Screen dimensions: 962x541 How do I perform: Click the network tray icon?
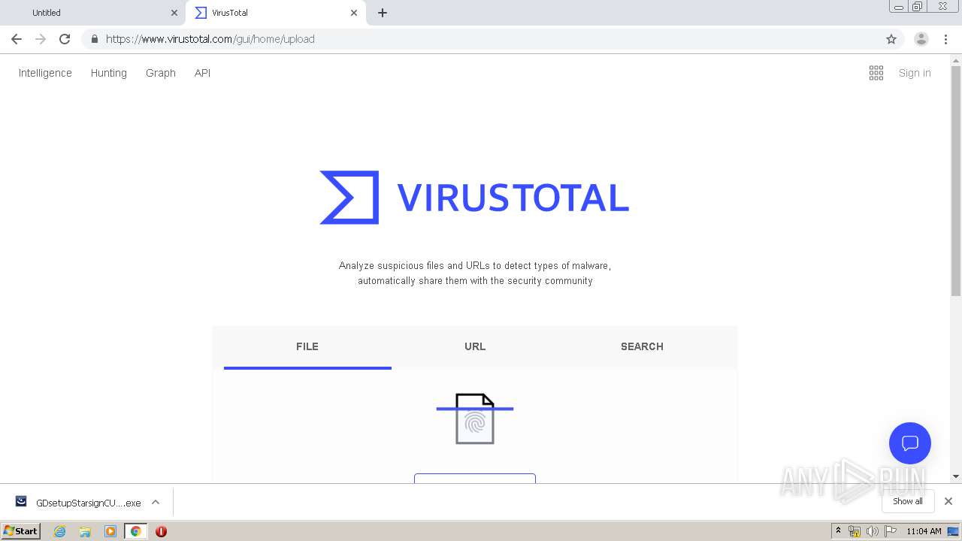pyautogui.click(x=855, y=531)
